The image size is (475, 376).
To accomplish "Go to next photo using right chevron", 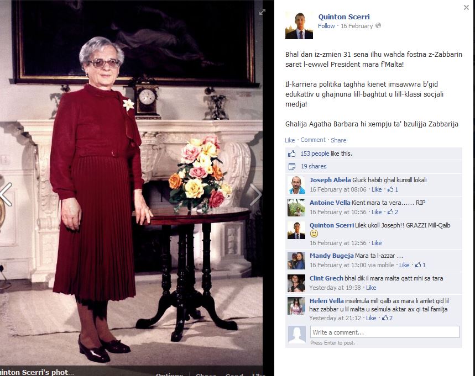I will [x=255, y=194].
